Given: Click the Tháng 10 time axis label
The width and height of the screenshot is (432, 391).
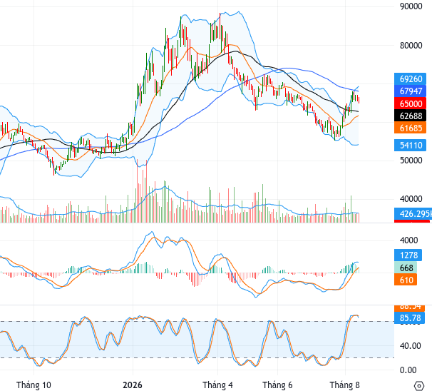Looking at the screenshot, I should [34, 385].
